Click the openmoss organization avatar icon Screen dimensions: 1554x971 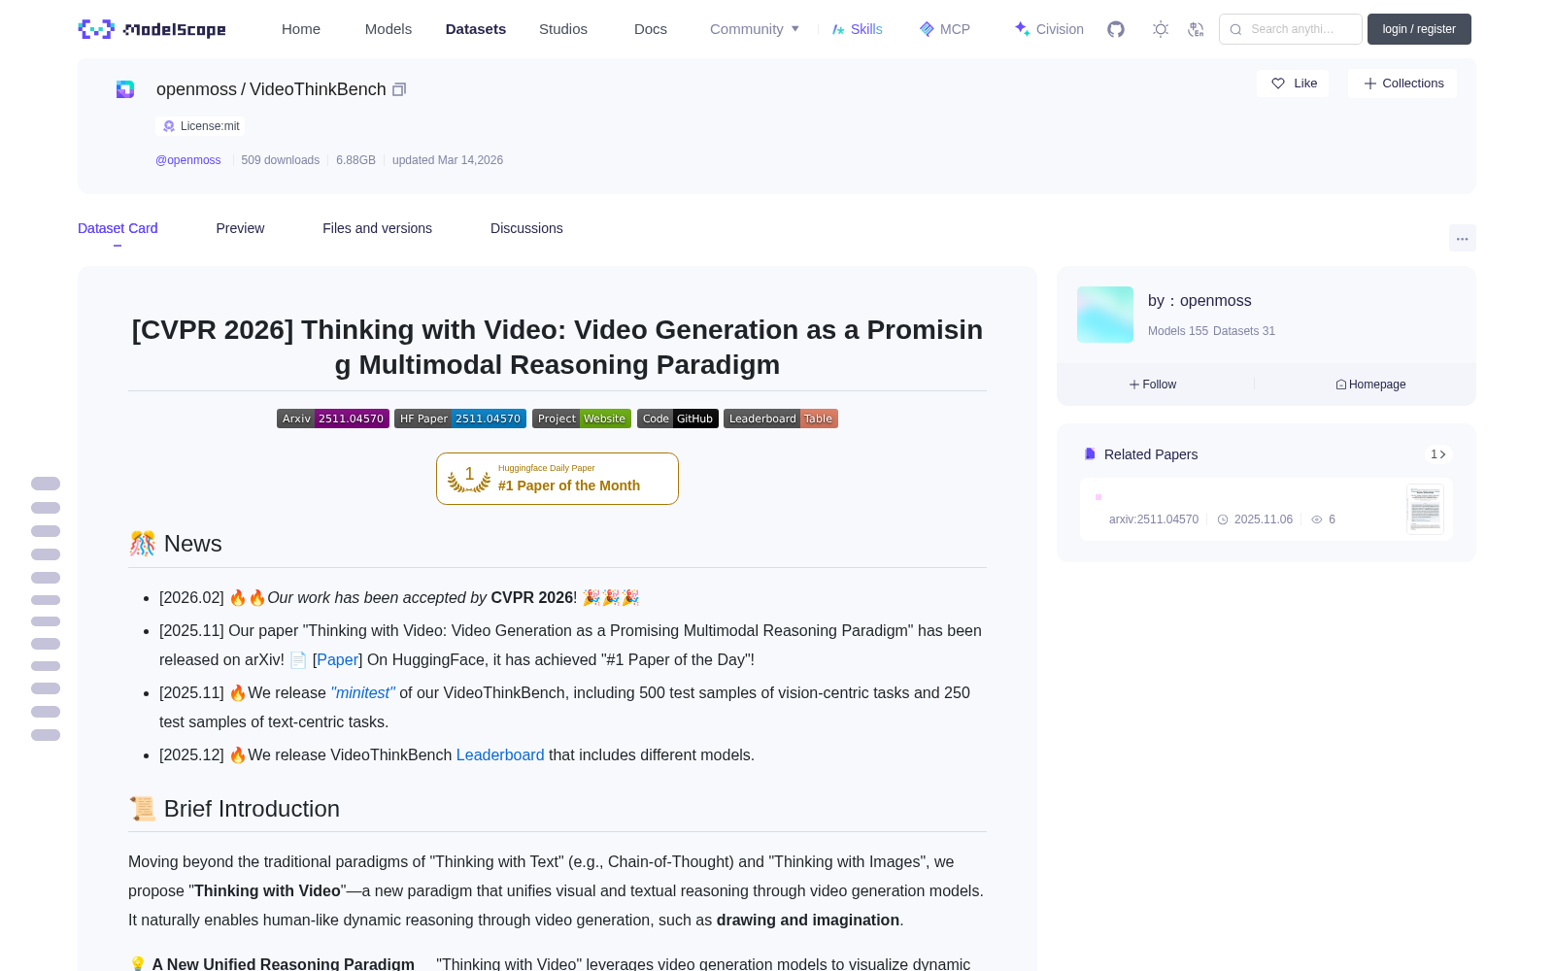[125, 89]
